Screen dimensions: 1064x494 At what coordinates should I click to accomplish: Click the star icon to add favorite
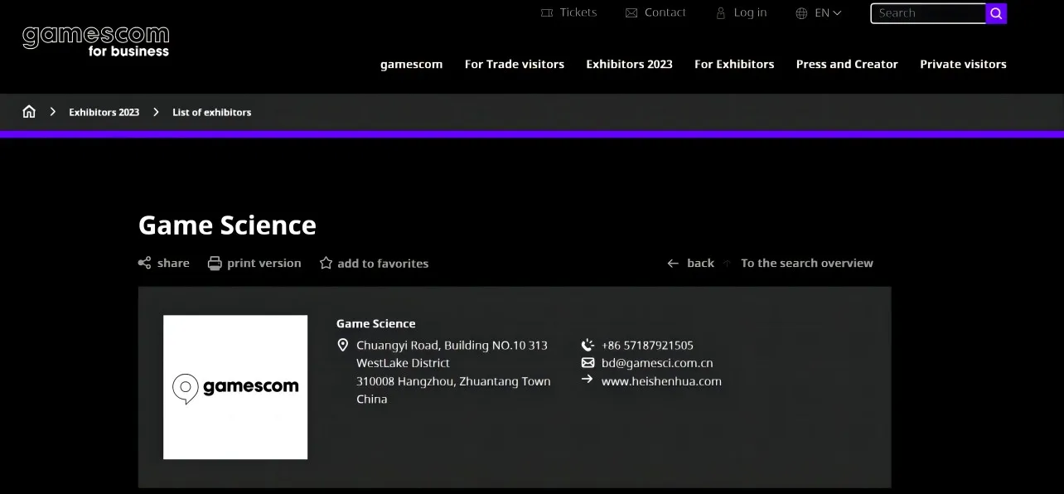click(x=326, y=263)
